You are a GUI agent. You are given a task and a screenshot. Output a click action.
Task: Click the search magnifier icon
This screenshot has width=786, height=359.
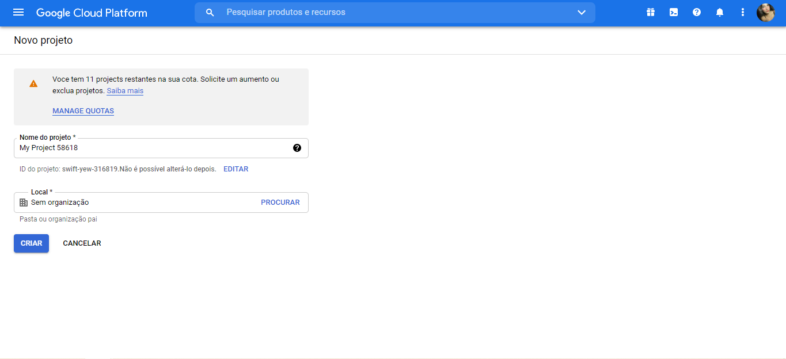(210, 12)
